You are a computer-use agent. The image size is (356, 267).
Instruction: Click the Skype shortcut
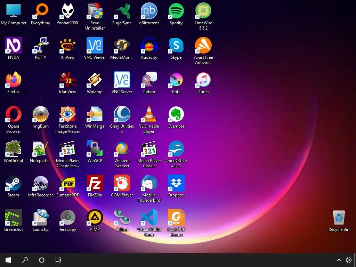pos(176,46)
